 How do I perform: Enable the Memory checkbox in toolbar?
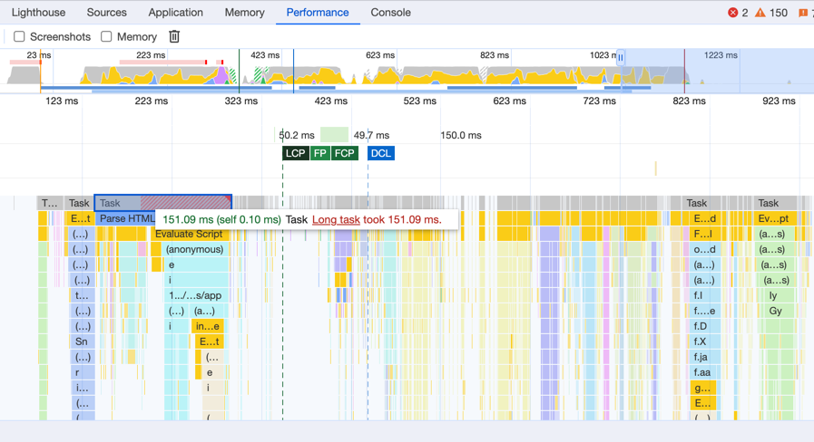pos(106,36)
